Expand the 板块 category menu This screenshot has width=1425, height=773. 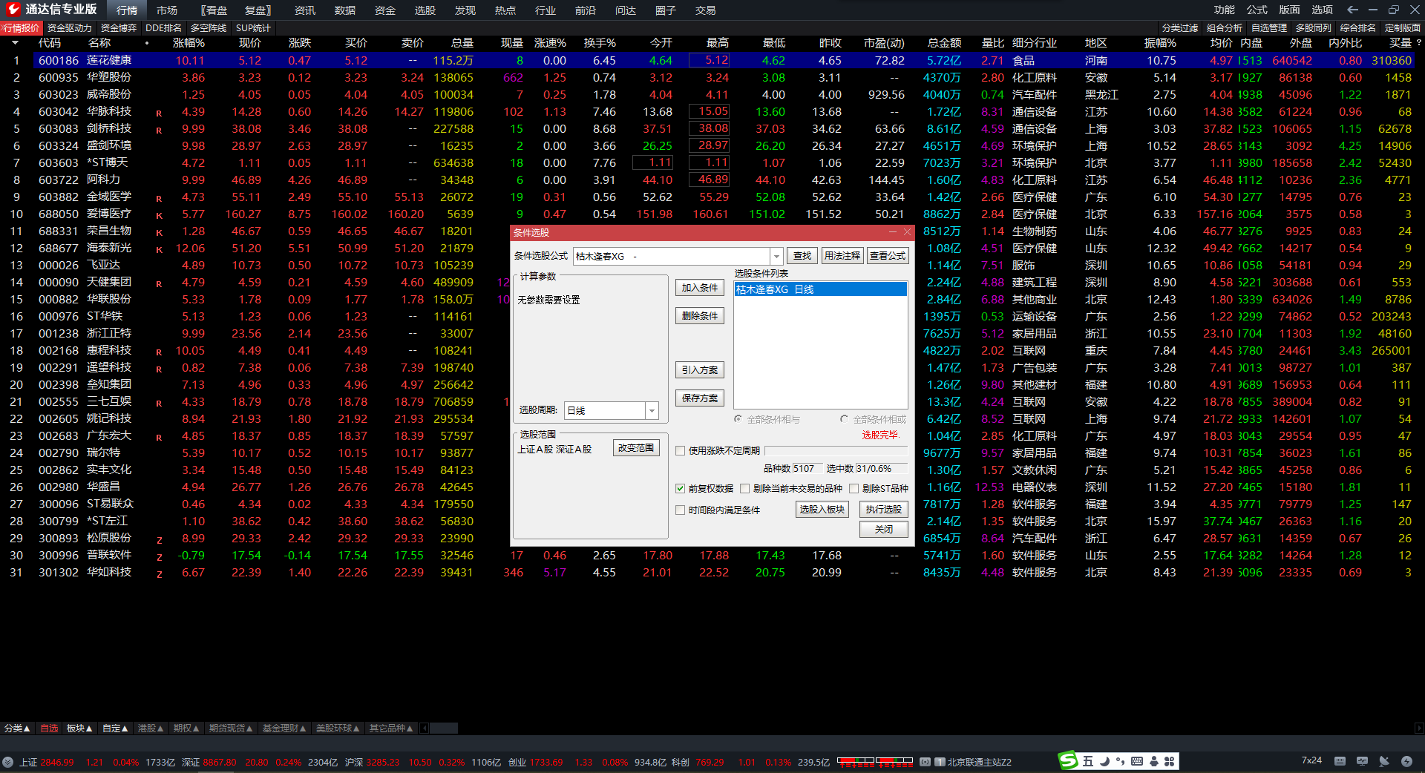coord(79,728)
